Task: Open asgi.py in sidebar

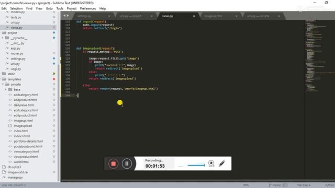Action: [x=15, y=49]
